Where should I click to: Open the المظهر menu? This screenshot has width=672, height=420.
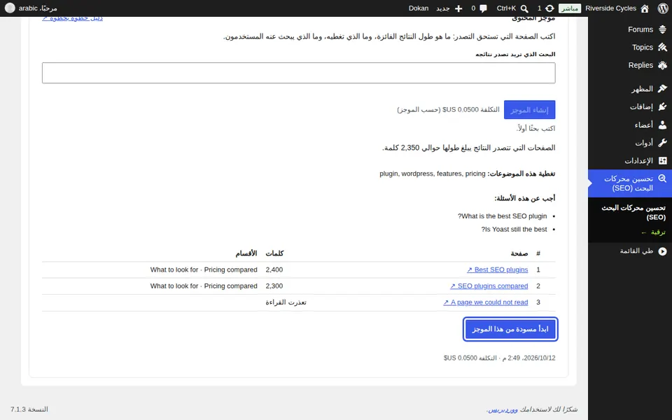coord(642,89)
